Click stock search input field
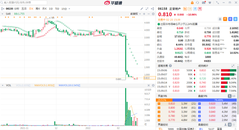Viewport: 239px width, 130px height. pyautogui.click(x=24, y=3)
